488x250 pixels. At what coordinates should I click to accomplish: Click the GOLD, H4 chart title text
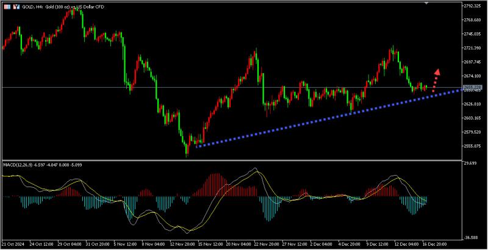point(62,7)
